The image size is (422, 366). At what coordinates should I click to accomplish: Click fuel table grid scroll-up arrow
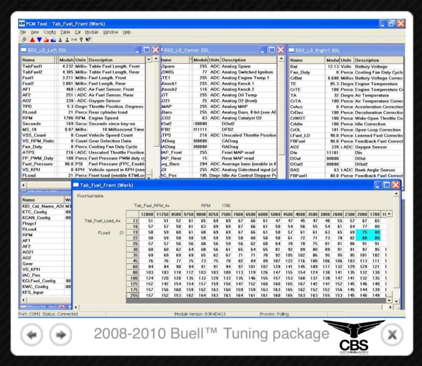pyautogui.click(x=389, y=214)
